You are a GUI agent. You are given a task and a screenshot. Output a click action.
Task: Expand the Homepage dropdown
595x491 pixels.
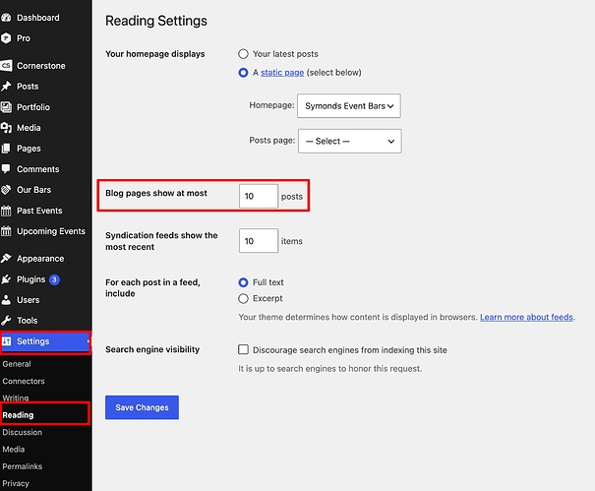click(349, 106)
